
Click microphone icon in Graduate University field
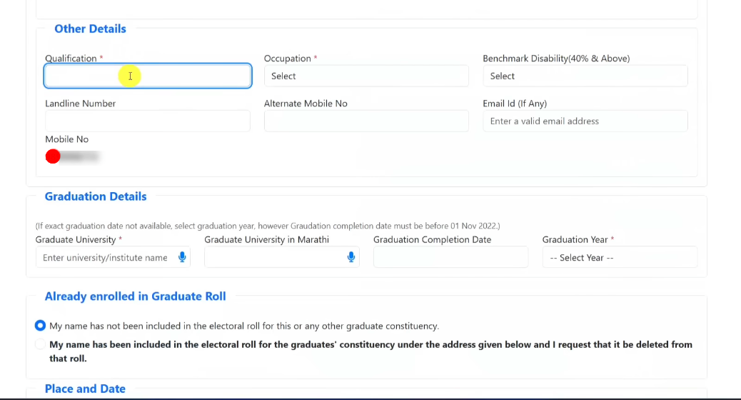pos(183,257)
